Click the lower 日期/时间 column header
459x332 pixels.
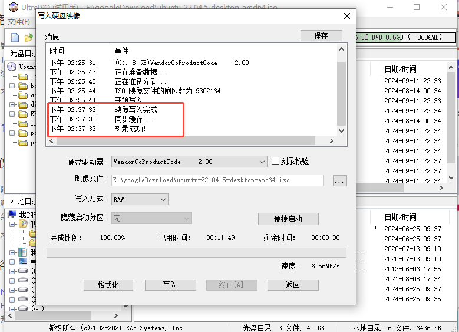pyautogui.click(x=400, y=217)
